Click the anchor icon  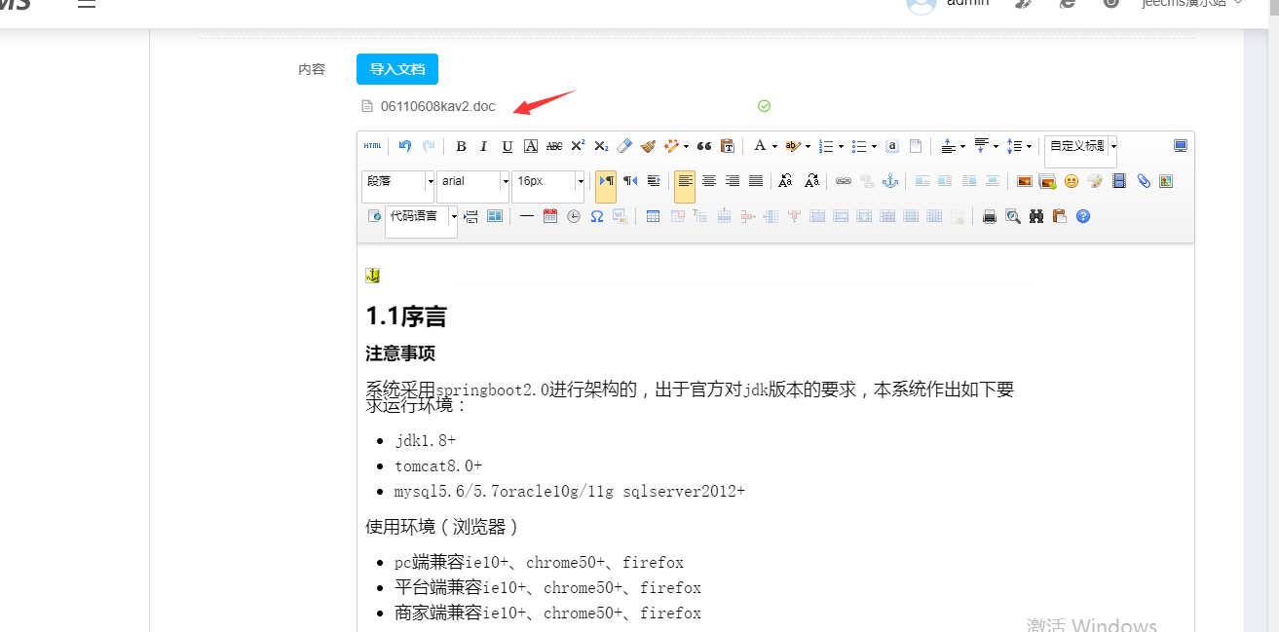point(890,181)
